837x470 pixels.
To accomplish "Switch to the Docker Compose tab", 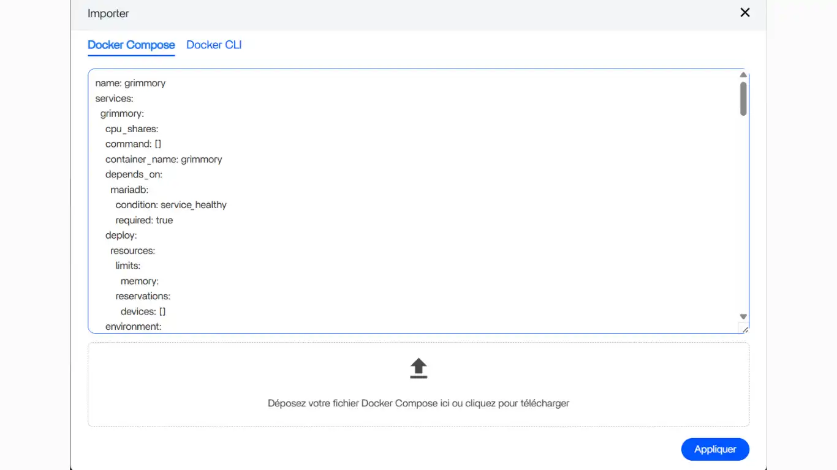I will pyautogui.click(x=131, y=45).
